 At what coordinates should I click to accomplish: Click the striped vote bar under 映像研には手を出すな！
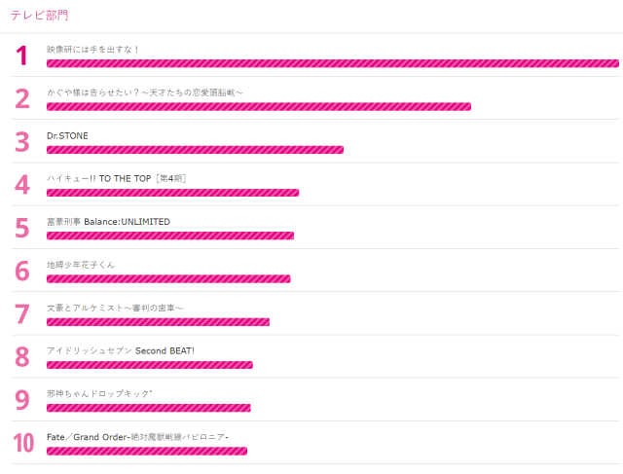coord(332,63)
